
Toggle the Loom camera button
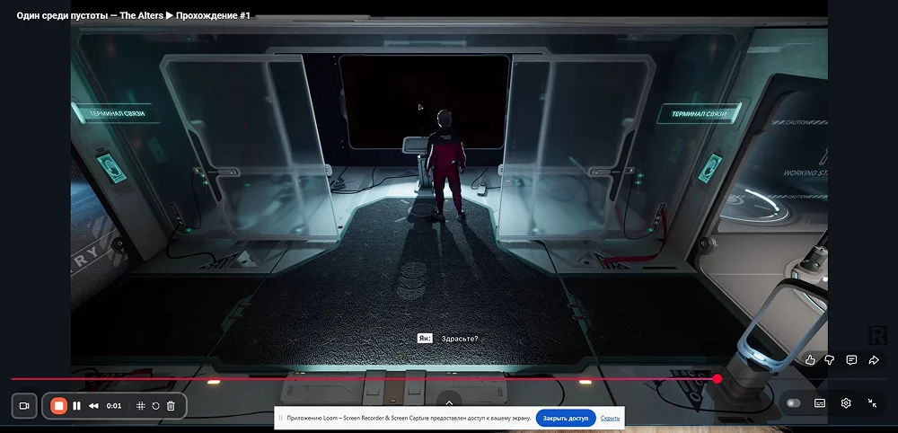tap(24, 406)
